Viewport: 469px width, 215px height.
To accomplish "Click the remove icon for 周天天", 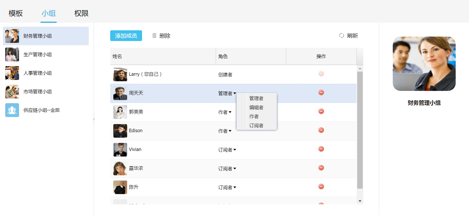I will 321,92.
